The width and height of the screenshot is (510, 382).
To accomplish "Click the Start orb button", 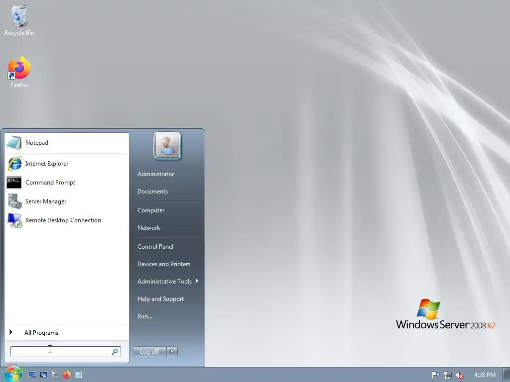I will tap(13, 374).
